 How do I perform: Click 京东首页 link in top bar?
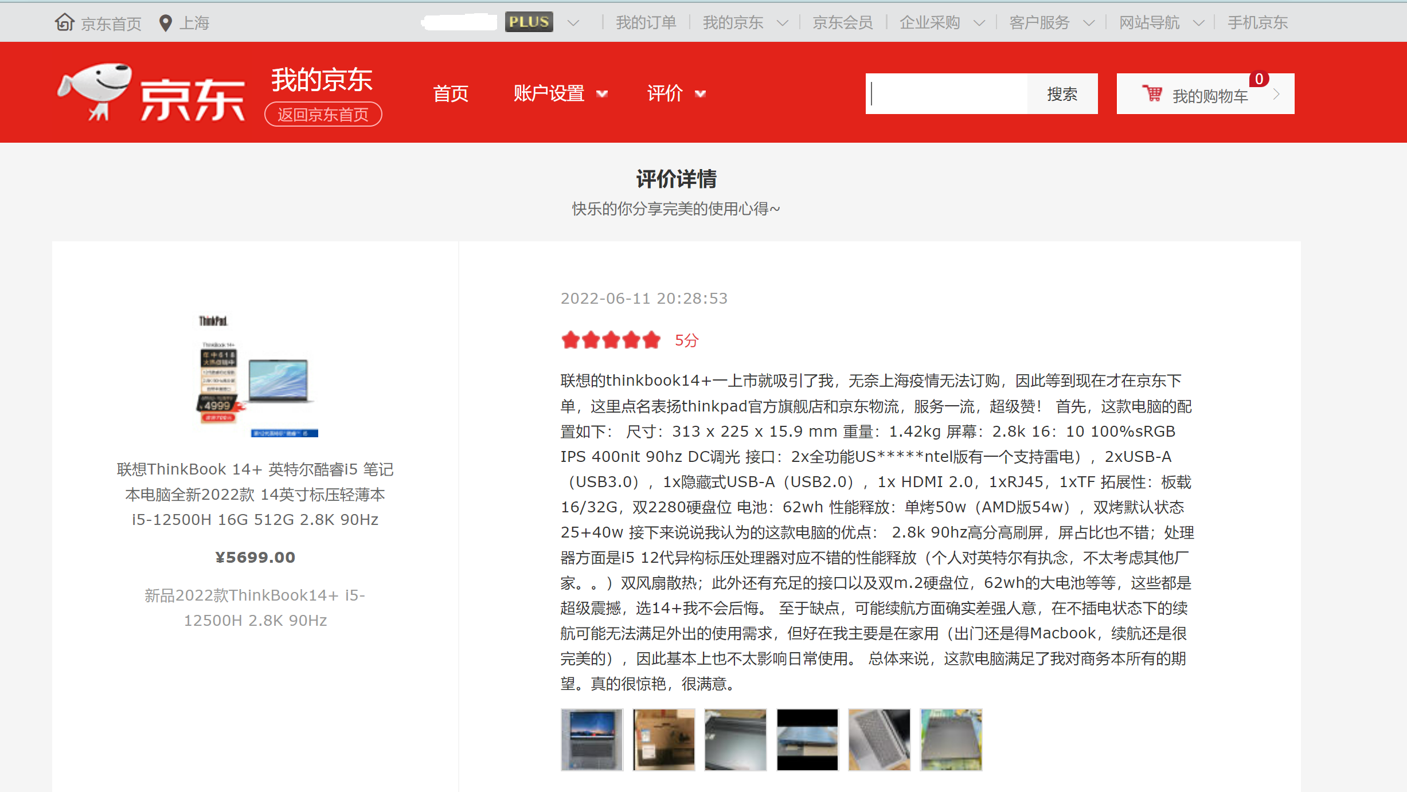(111, 23)
